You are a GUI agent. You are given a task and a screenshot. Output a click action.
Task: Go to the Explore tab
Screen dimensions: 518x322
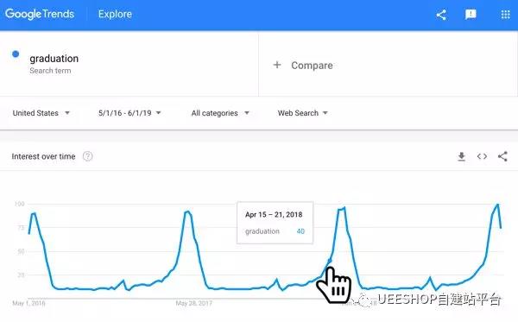115,14
